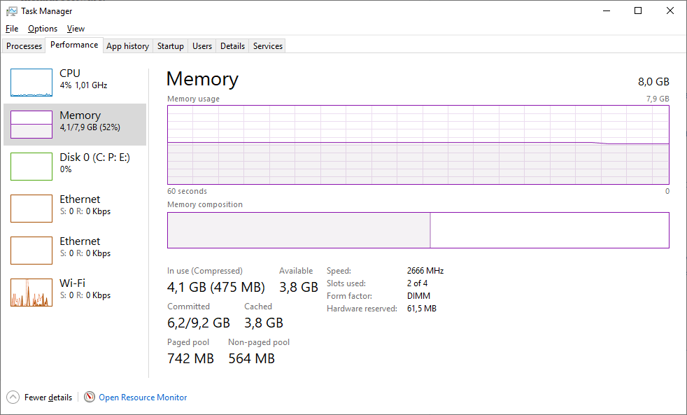Select the Memory graph thumbnail in sidebar

(31, 125)
